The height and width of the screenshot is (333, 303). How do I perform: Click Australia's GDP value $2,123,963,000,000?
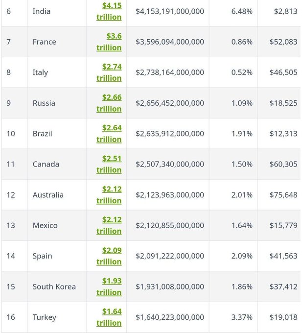[x=170, y=195]
